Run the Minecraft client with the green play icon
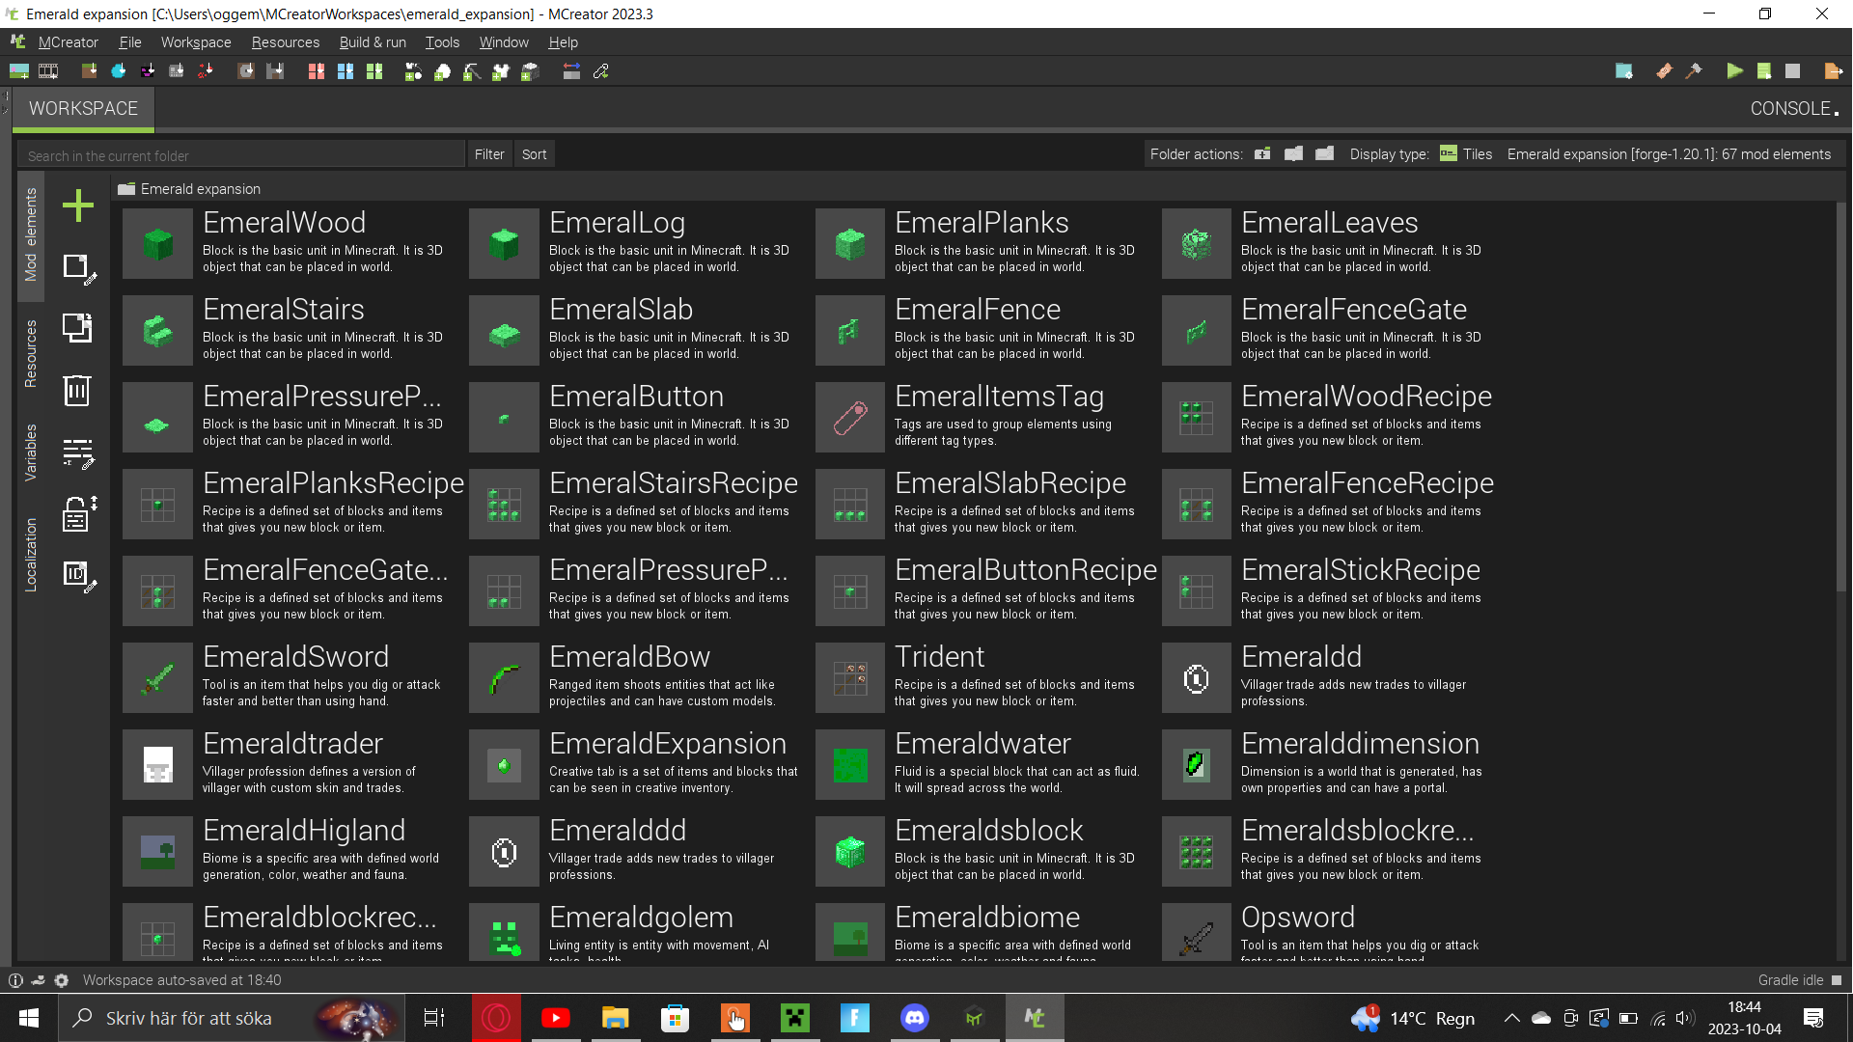Image resolution: width=1853 pixels, height=1042 pixels. tap(1734, 70)
